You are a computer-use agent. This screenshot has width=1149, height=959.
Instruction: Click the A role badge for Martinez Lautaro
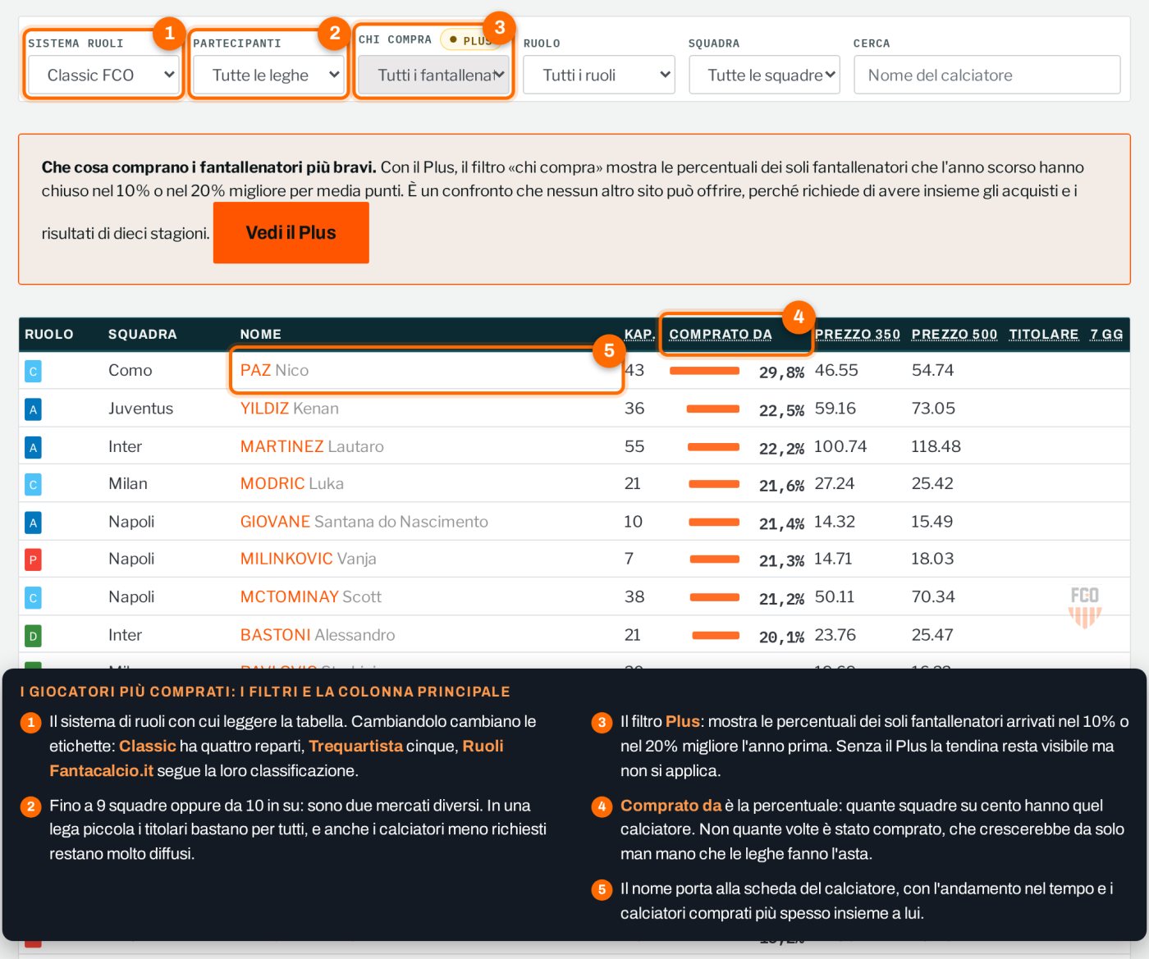(x=33, y=447)
